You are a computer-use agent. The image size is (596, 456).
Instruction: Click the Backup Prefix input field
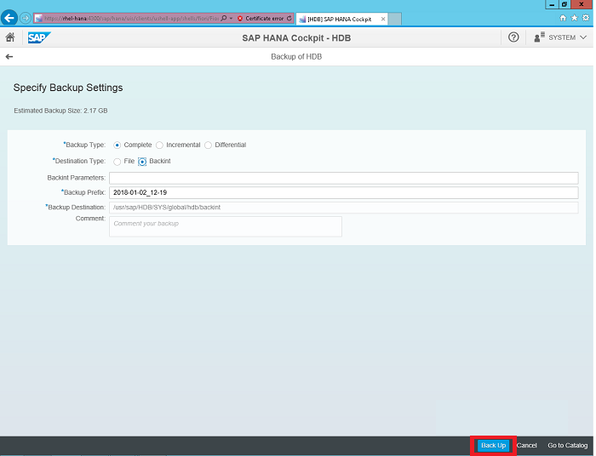pyautogui.click(x=344, y=192)
